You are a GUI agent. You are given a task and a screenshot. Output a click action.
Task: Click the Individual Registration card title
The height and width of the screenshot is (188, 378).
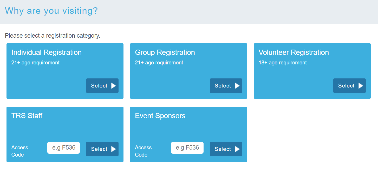pos(47,52)
